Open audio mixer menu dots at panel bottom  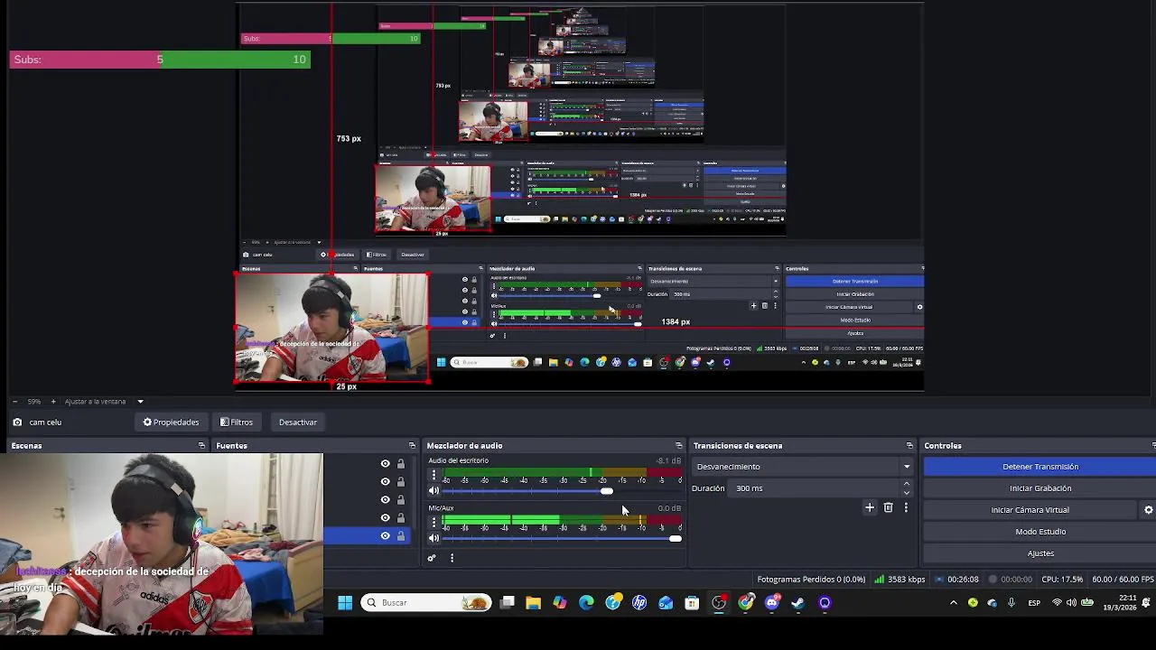tap(452, 558)
